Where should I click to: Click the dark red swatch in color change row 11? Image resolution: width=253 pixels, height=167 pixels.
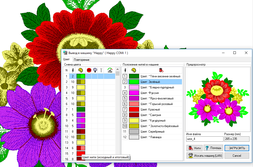81,132
